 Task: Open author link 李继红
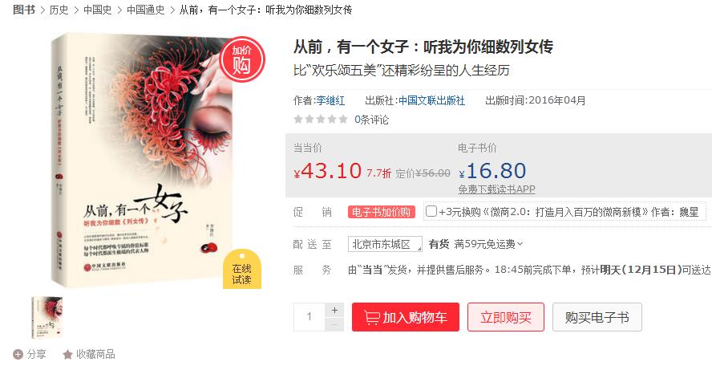[330, 100]
